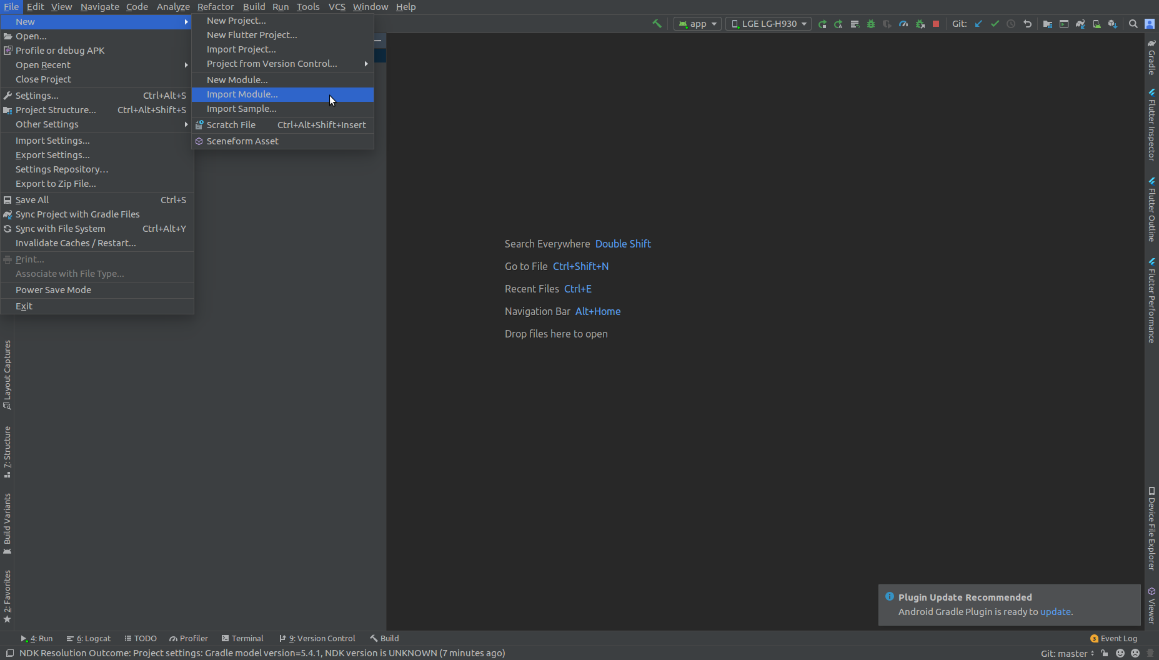This screenshot has width=1159, height=660.
Task: Click the sad face feedback icon
Action: click(x=1135, y=653)
